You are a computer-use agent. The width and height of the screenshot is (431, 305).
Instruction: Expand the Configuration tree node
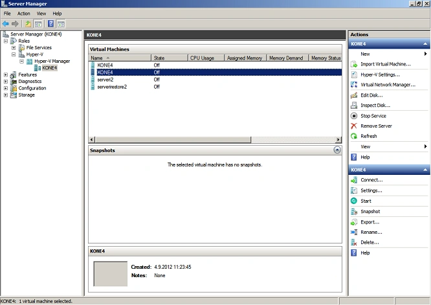(6, 88)
